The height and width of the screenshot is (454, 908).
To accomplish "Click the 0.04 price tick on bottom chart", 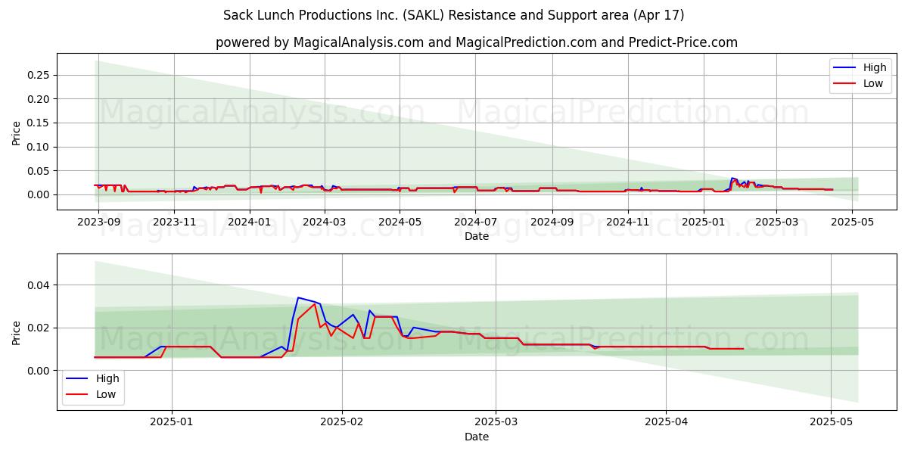I will coord(39,285).
